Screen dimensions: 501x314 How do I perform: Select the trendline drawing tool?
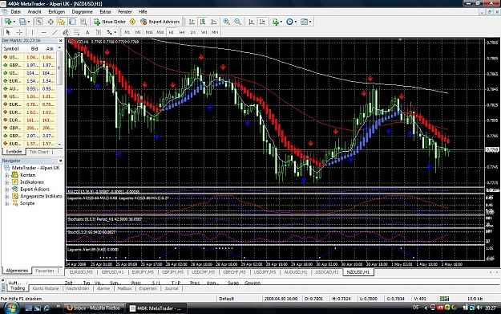[55, 32]
